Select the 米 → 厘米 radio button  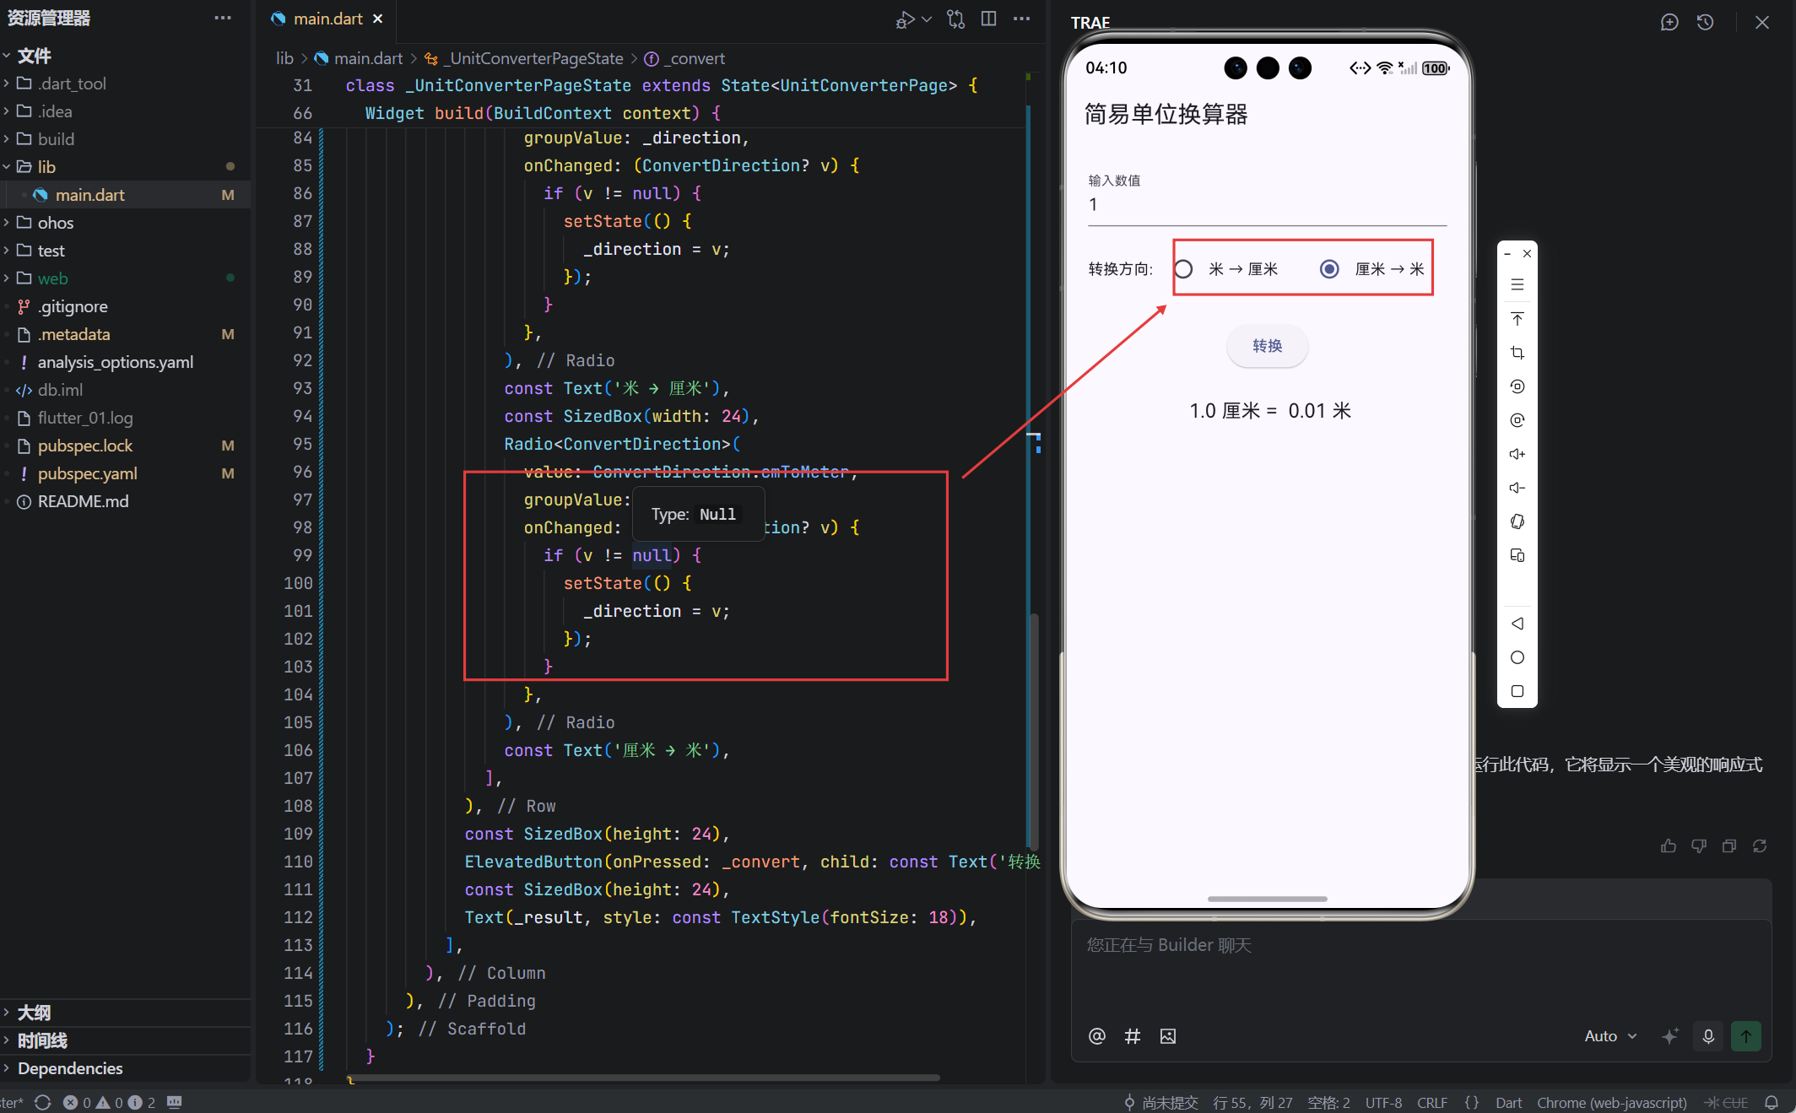click(1184, 269)
